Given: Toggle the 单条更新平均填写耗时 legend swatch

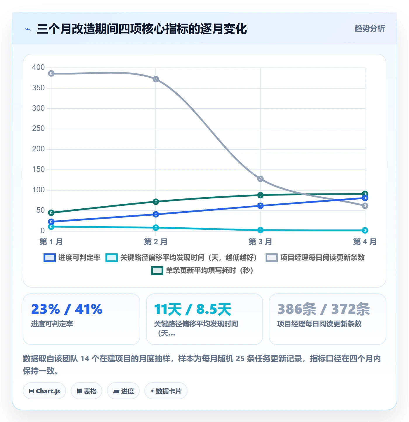Looking at the screenshot, I should (157, 271).
